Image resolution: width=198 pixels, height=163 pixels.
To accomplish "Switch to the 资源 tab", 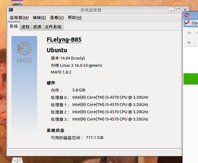I will pyautogui.click(x=37, y=27).
